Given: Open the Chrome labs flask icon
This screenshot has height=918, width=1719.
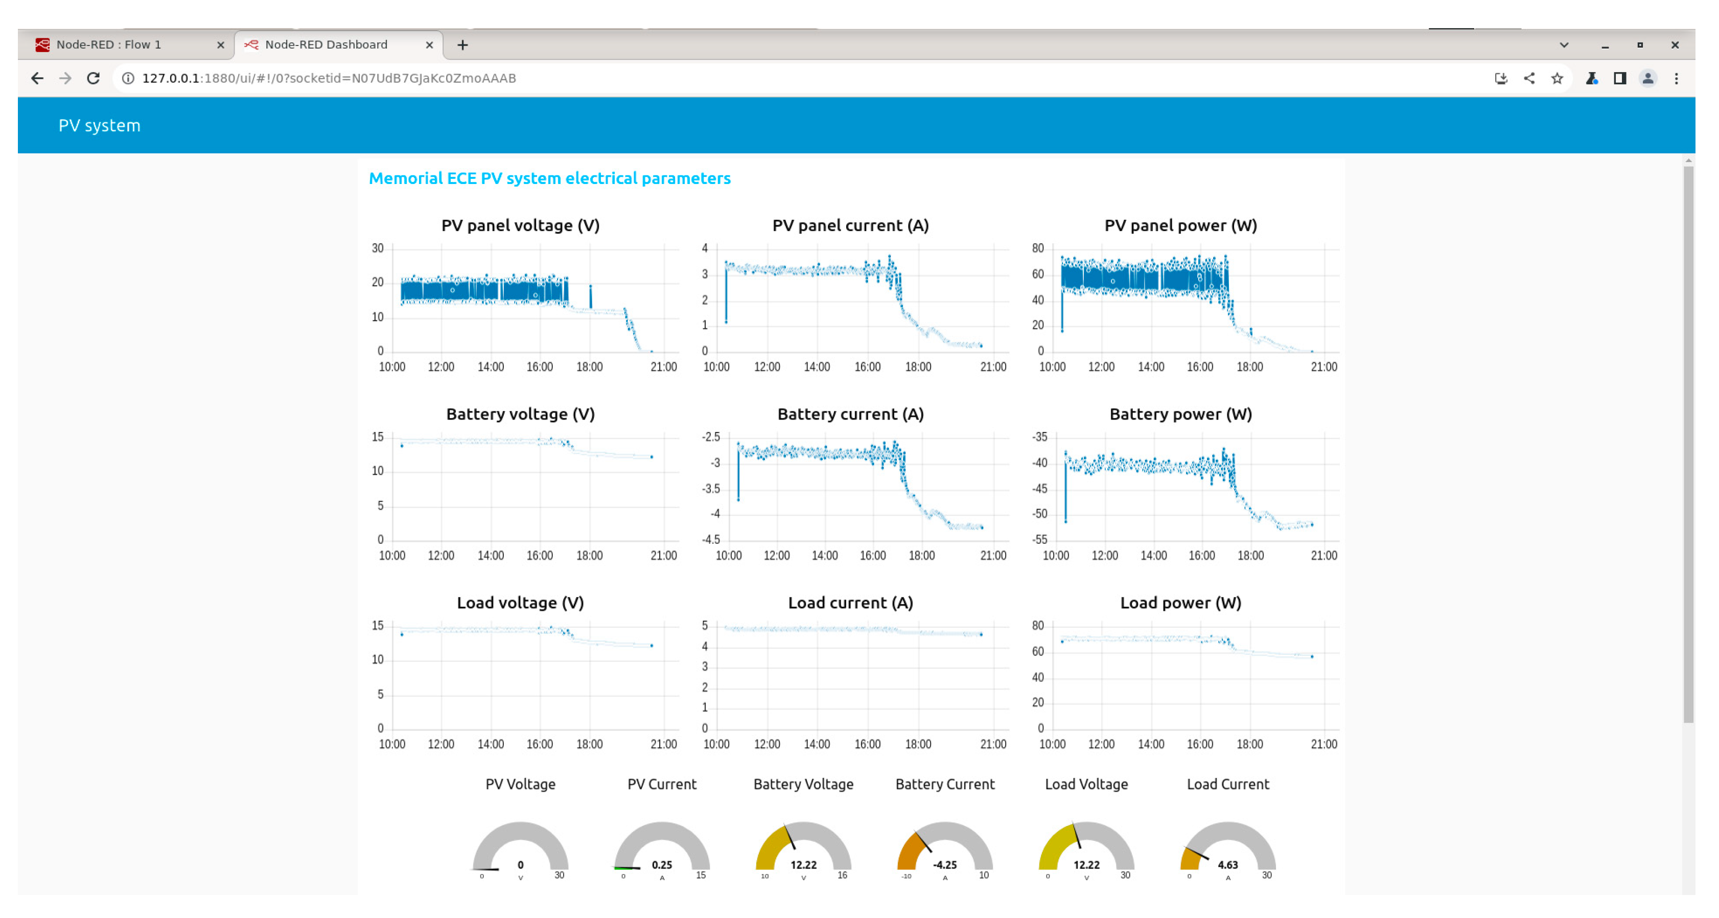Looking at the screenshot, I should click(x=1592, y=78).
